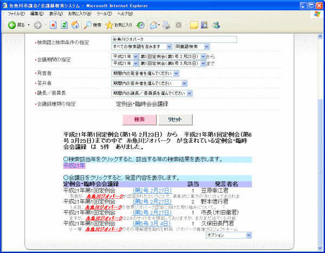Click the yellow Discuss note icon
This screenshot has height=253, width=325.
pyautogui.click(x=193, y=26)
